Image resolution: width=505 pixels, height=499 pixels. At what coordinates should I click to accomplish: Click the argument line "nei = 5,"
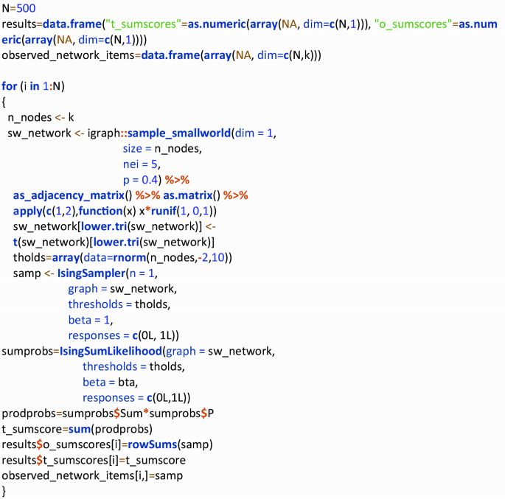point(142,164)
